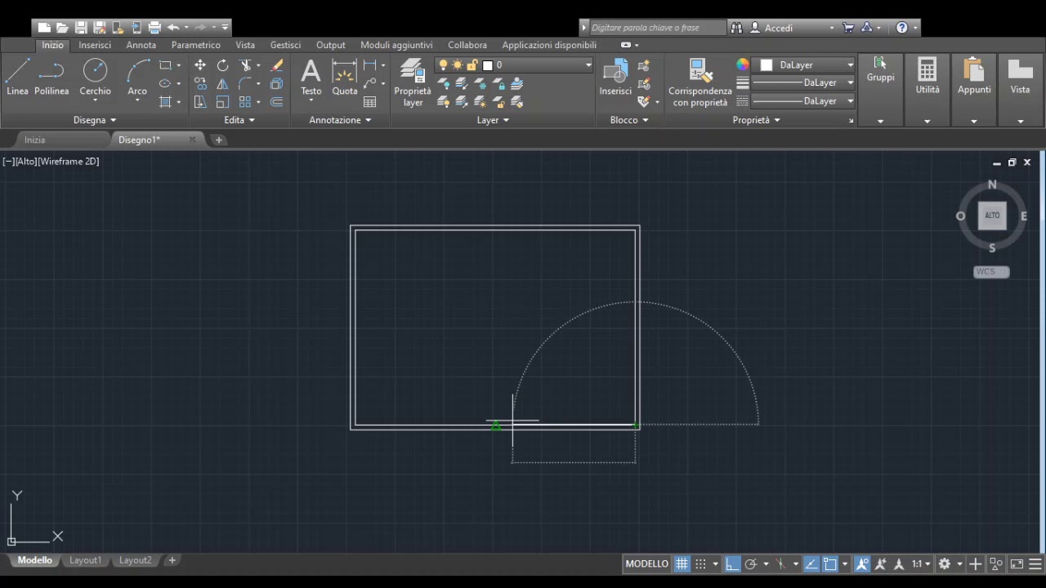Open the annotation scale 1:1 dropdown
This screenshot has height=588, width=1046.
pyautogui.click(x=921, y=563)
